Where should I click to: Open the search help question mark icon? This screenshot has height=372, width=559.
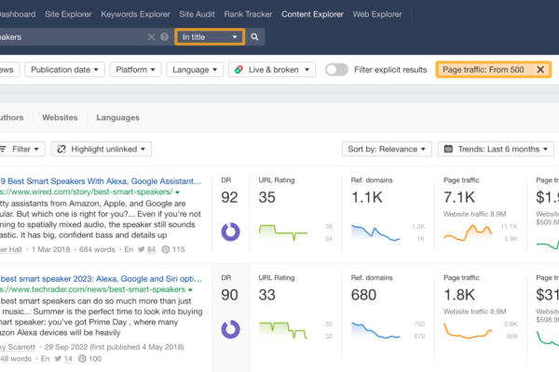click(x=164, y=36)
